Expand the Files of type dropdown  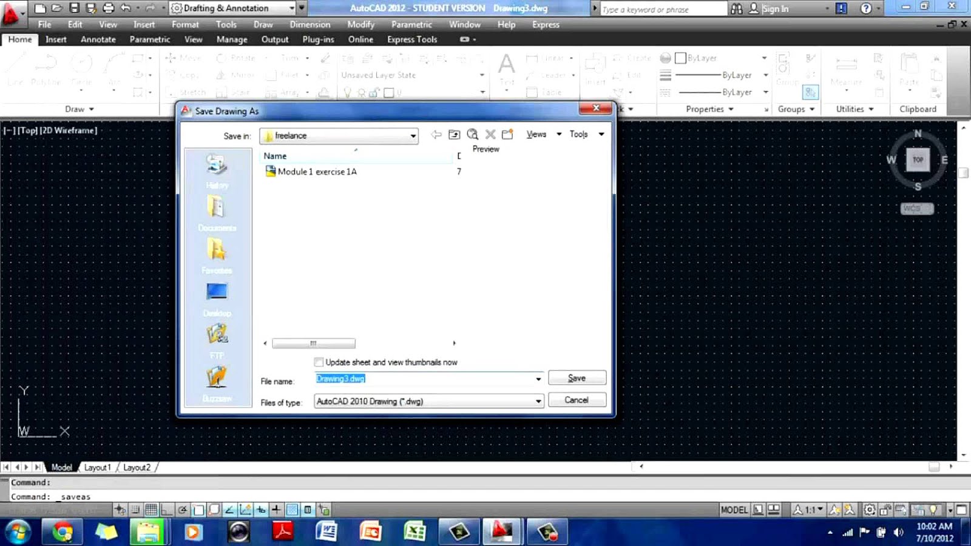[538, 401]
